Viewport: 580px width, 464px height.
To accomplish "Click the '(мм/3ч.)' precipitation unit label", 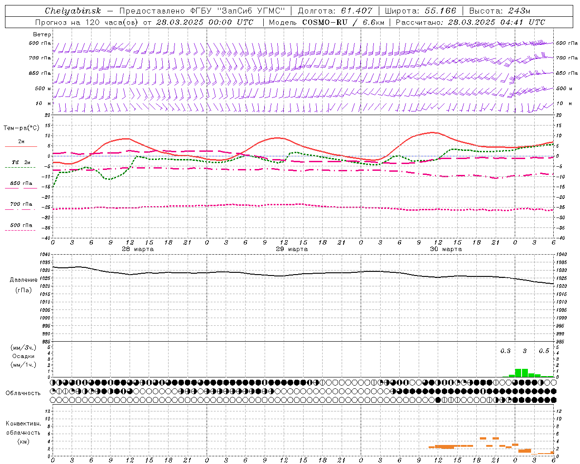I will [x=24, y=348].
